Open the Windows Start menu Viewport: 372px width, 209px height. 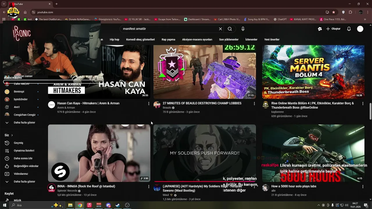(4, 205)
